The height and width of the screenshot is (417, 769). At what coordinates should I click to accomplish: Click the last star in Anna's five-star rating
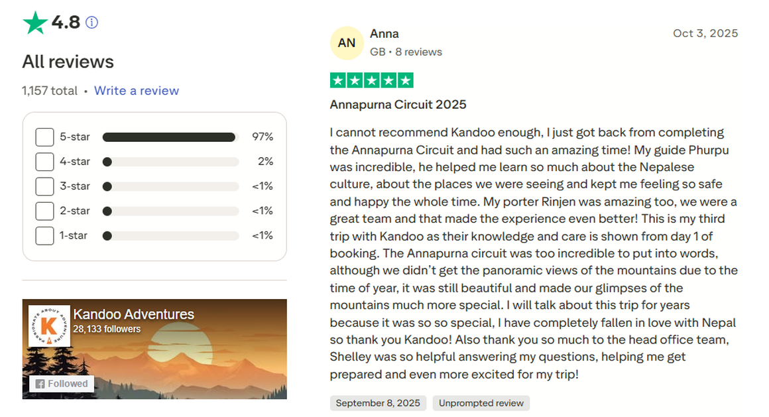coord(405,80)
